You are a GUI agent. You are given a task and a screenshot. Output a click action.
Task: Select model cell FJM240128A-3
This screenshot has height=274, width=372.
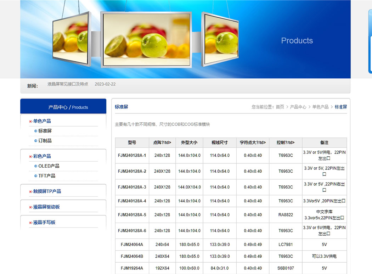(132, 187)
